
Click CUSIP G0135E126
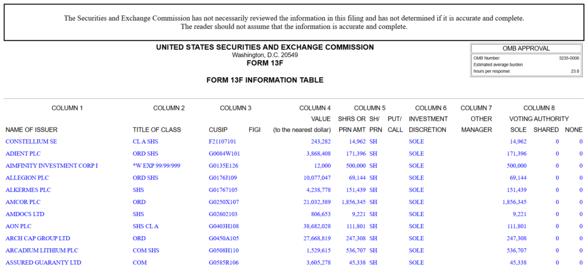pos(223,166)
